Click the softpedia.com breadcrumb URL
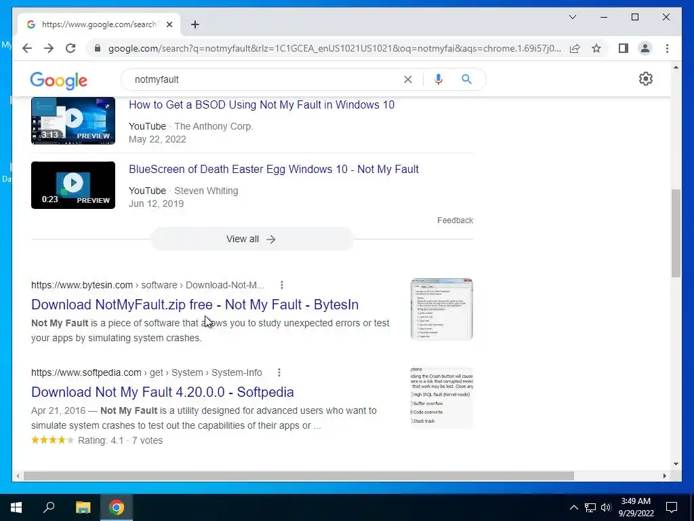 [146, 372]
